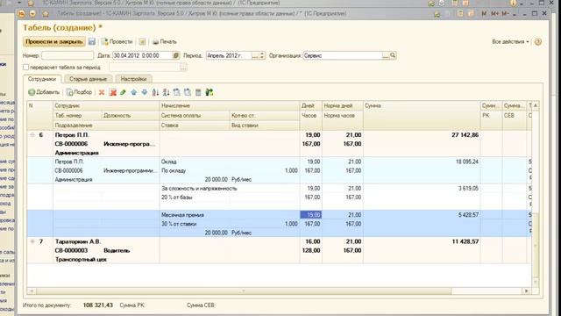Click the Норма дней column header

[x=343, y=105]
